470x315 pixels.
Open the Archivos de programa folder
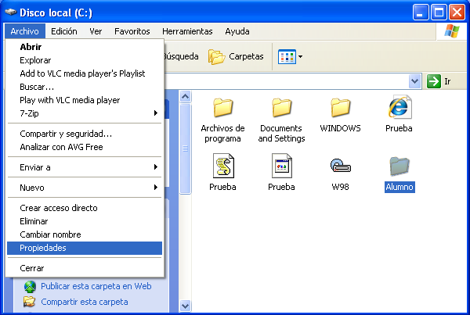coord(222,108)
